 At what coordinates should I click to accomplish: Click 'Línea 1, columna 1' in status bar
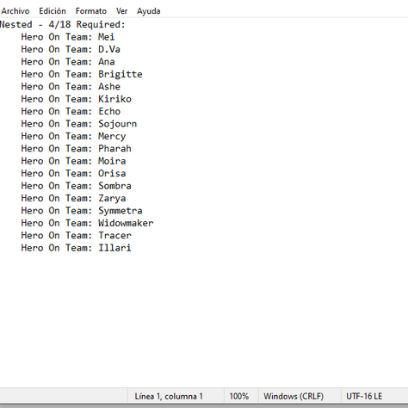click(169, 396)
